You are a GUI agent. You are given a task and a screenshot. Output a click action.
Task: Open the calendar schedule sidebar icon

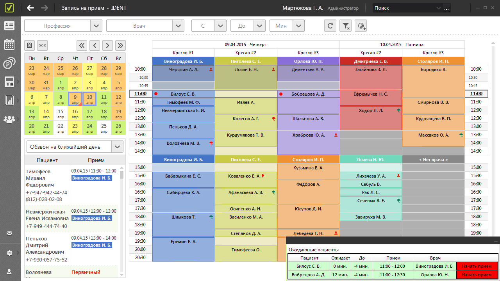[9, 44]
